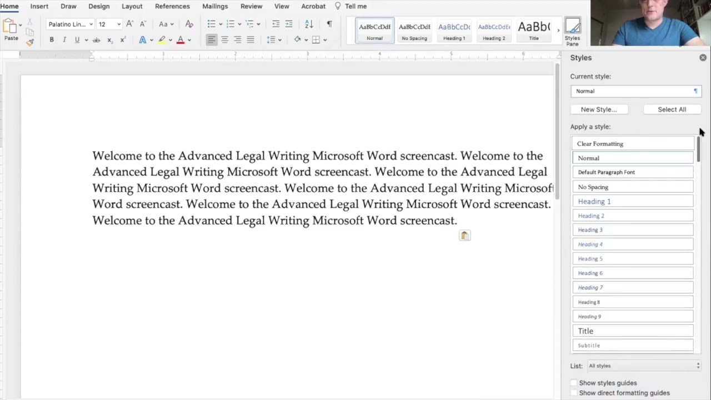Click the Paste clipboard icon
Image resolution: width=711 pixels, height=400 pixels.
point(9,26)
